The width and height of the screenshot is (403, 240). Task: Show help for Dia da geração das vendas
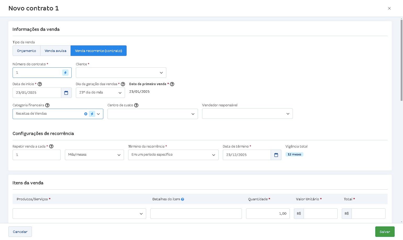(123, 84)
